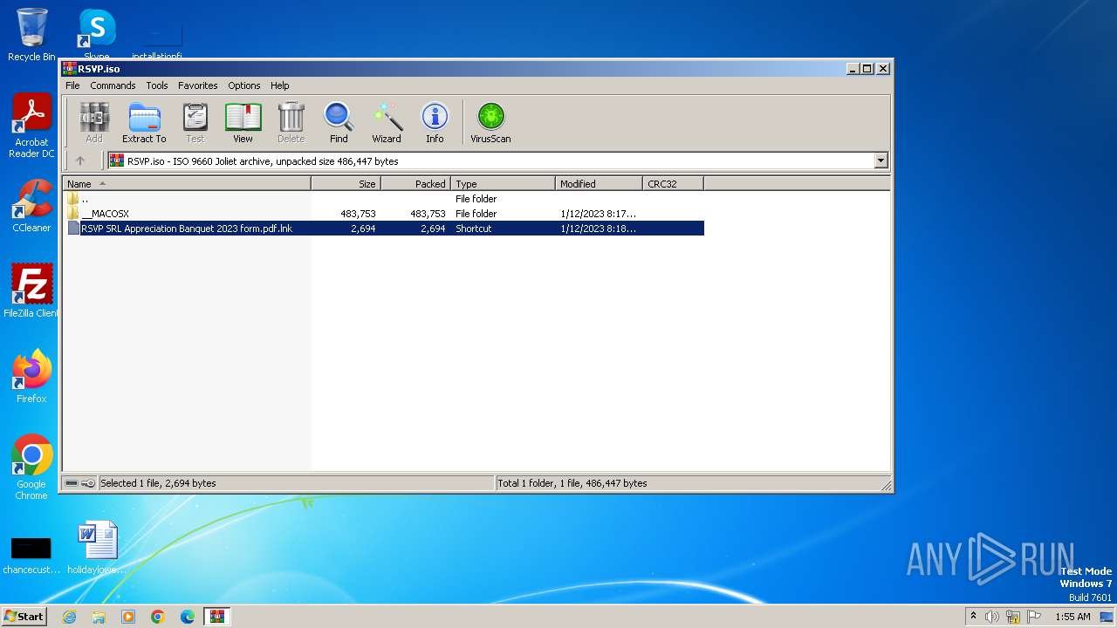Run VirusScan from toolbar
Image resolution: width=1117 pixels, height=628 pixels.
(490, 122)
